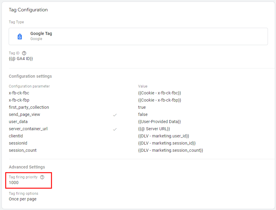Click the send_page_view checkmark icon
Screen dimensions: 276x210
[115, 115]
